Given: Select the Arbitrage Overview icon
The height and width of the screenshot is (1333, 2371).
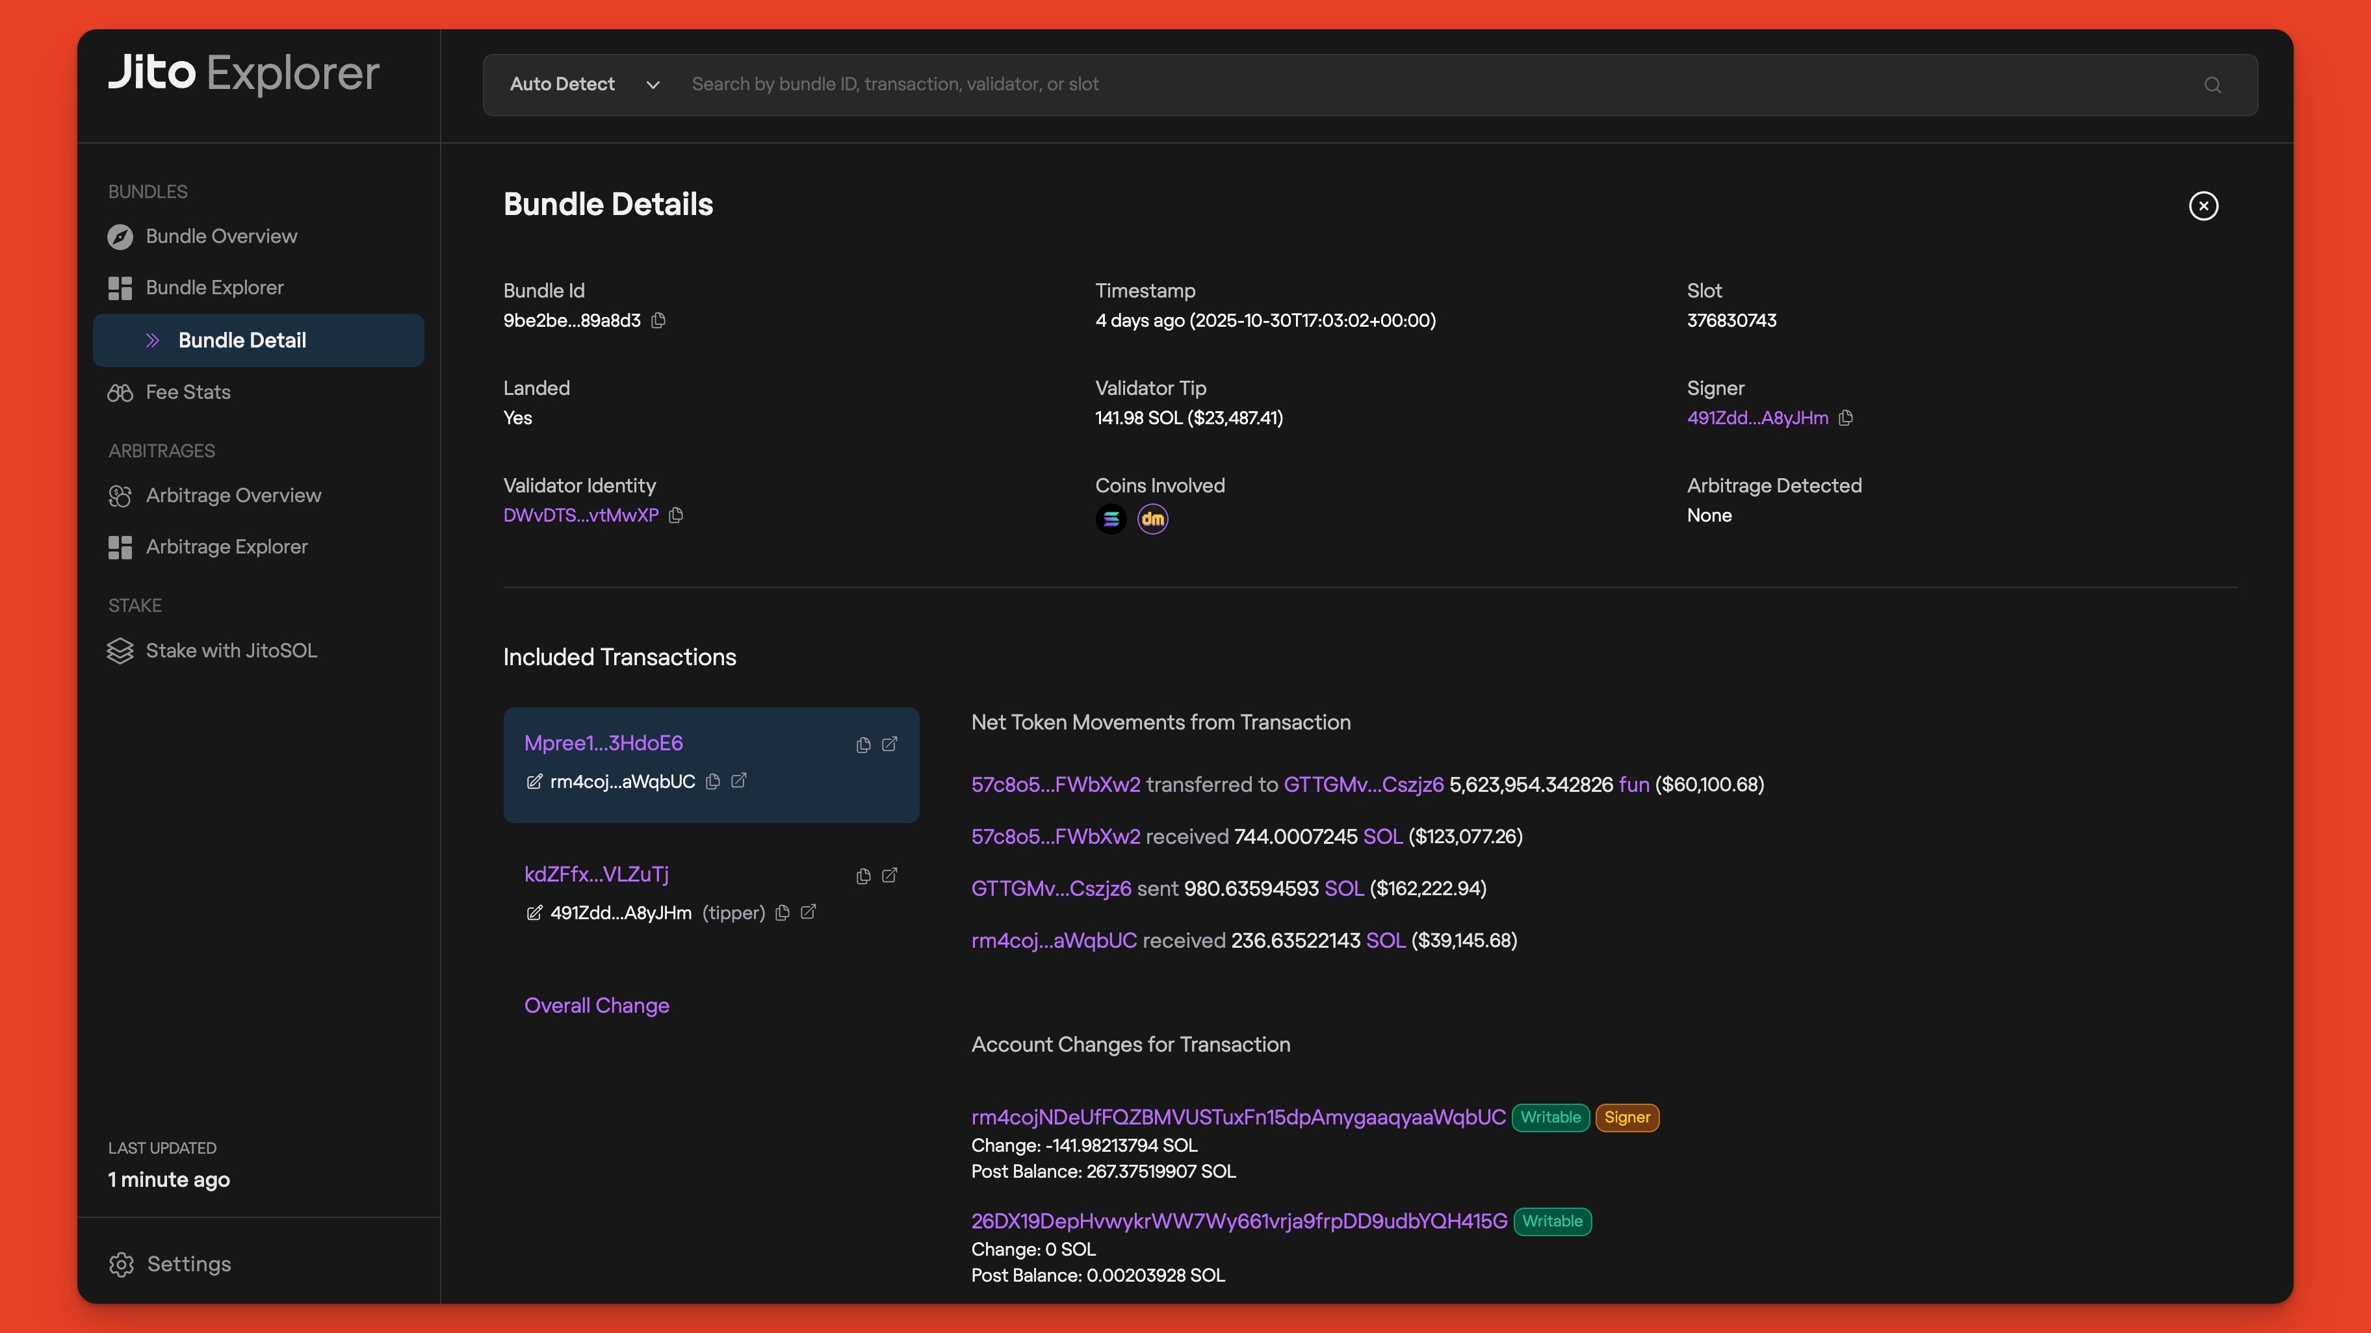Looking at the screenshot, I should click(x=121, y=496).
